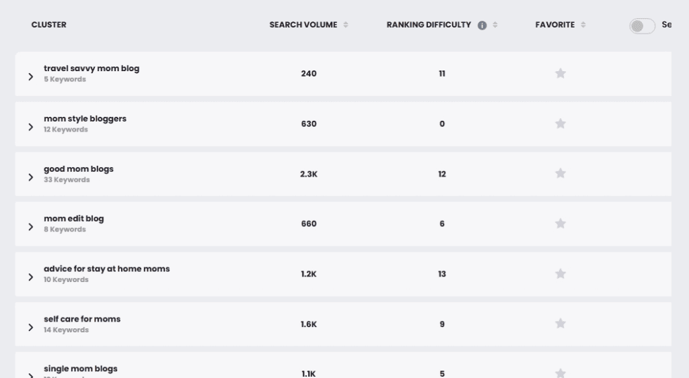Expand single mom blogs row
The image size is (689, 378).
[30, 375]
